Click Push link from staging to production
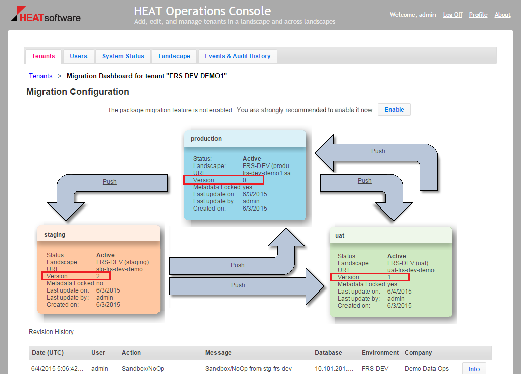The image size is (521, 374). (x=238, y=265)
